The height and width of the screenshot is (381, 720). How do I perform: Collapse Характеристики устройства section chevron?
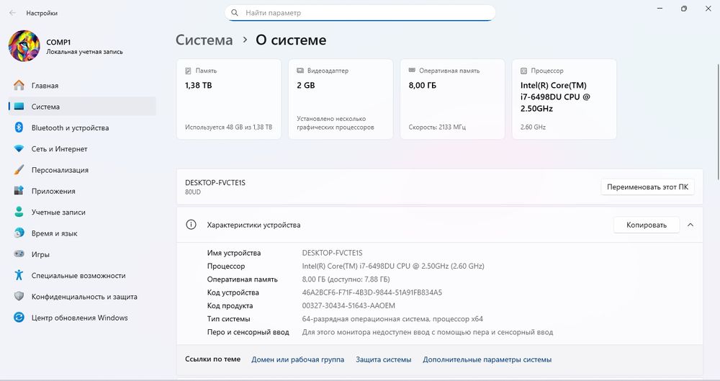click(x=690, y=225)
